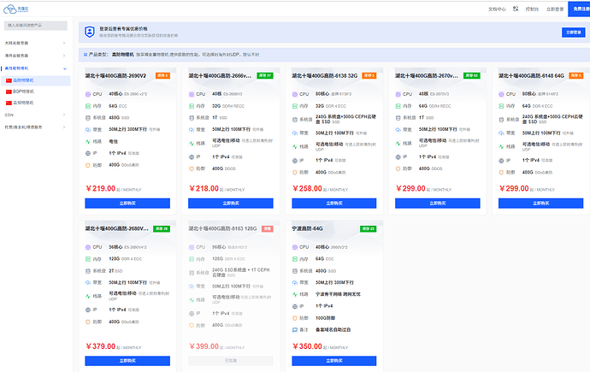Click the 湖北十堰400G高防-2690V2 card title
Screen dimensions: 590x372
click(x=115, y=75)
